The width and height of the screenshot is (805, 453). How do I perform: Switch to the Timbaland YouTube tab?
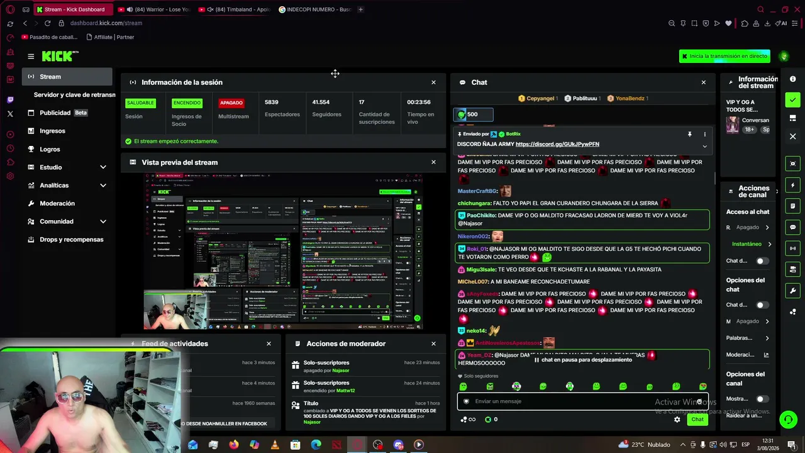(x=234, y=9)
